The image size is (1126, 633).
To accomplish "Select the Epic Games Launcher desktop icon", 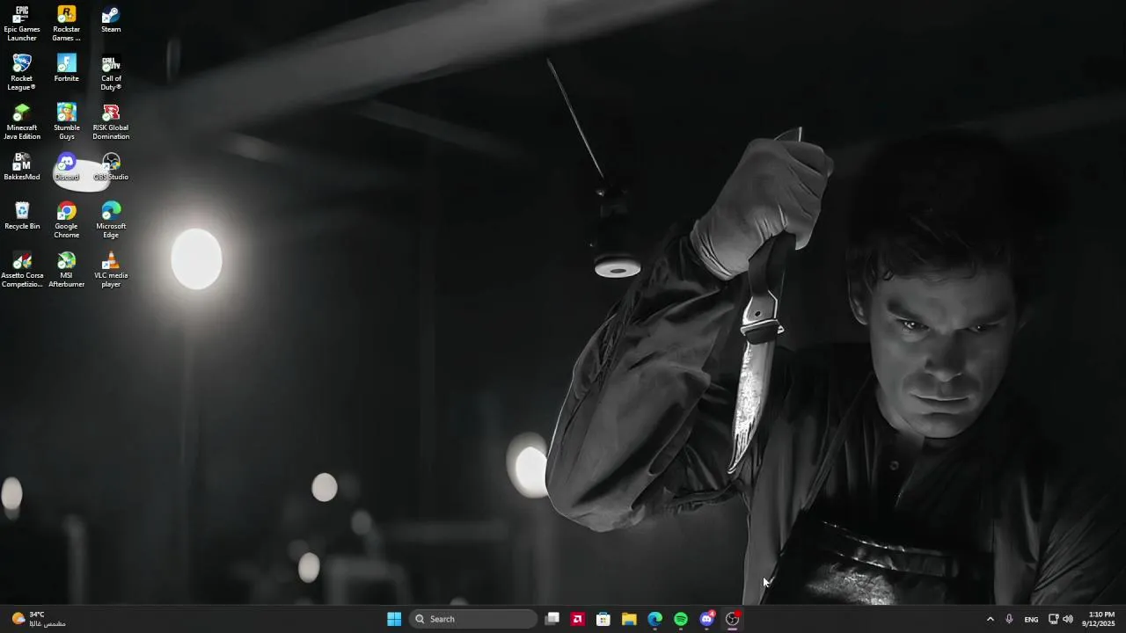I will pos(22,24).
